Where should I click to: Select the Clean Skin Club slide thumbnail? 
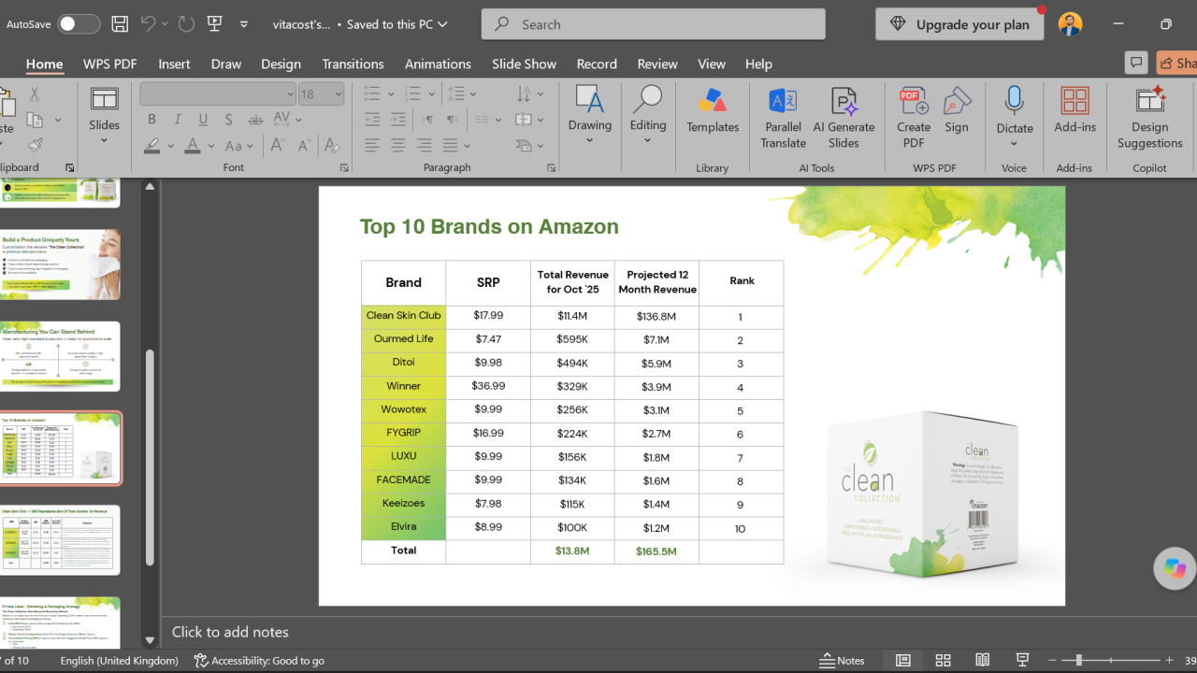[x=60, y=539]
